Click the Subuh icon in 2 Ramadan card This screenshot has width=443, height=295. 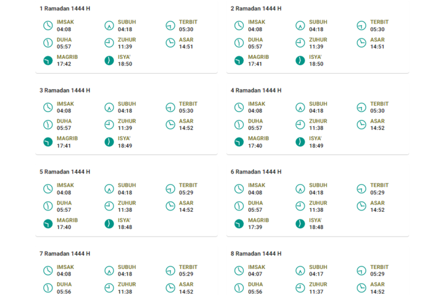[x=300, y=25]
